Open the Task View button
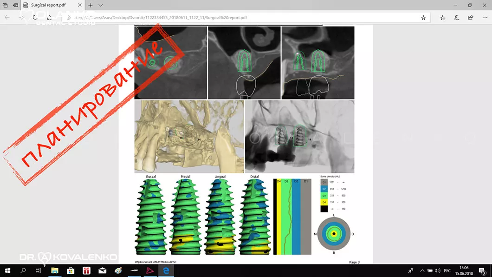The width and height of the screenshot is (492, 277). [x=39, y=270]
